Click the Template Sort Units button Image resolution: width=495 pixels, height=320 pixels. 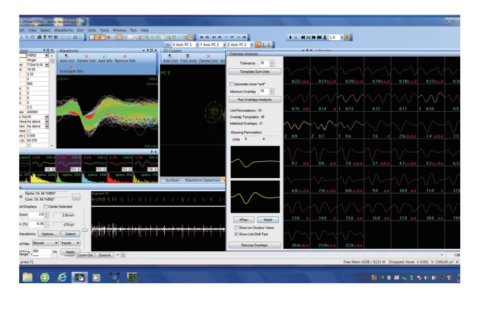[x=256, y=72]
